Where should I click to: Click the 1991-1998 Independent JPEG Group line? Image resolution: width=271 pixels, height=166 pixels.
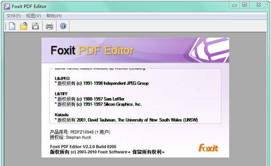(x=102, y=83)
